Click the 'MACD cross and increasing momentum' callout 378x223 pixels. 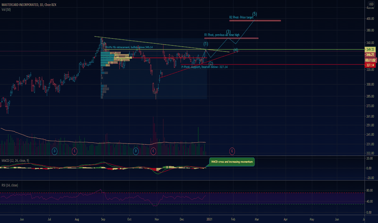coord(232,162)
